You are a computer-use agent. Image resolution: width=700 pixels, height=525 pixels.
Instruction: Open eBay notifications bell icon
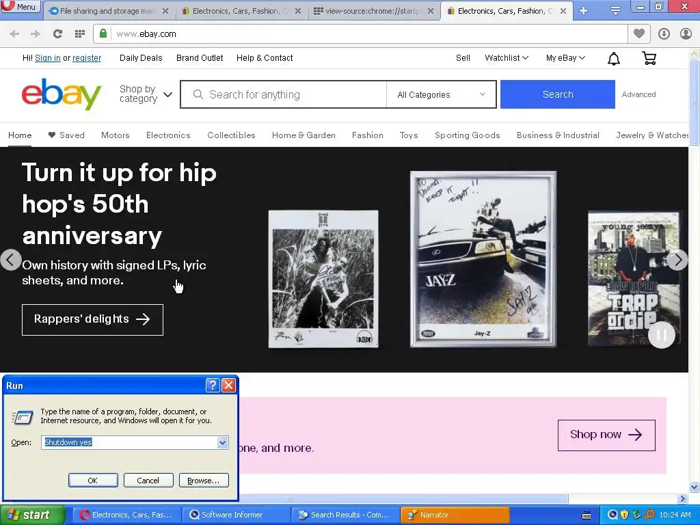click(x=614, y=59)
